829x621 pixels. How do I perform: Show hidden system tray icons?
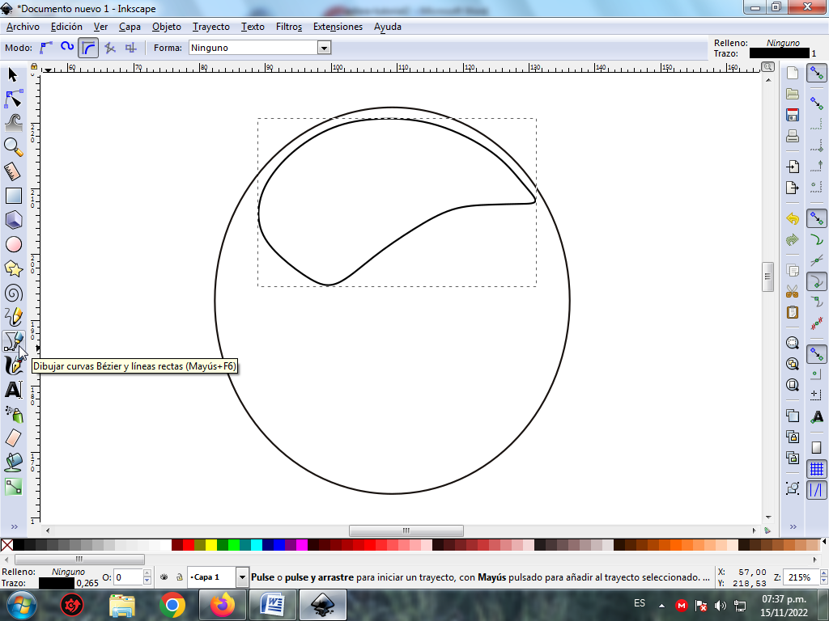(x=661, y=605)
